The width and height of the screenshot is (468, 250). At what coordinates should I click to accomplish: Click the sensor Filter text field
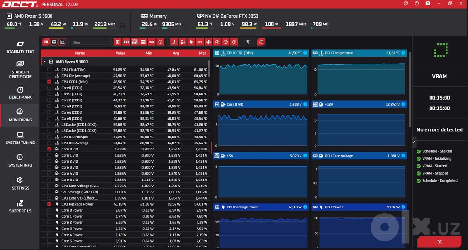(x=89, y=43)
